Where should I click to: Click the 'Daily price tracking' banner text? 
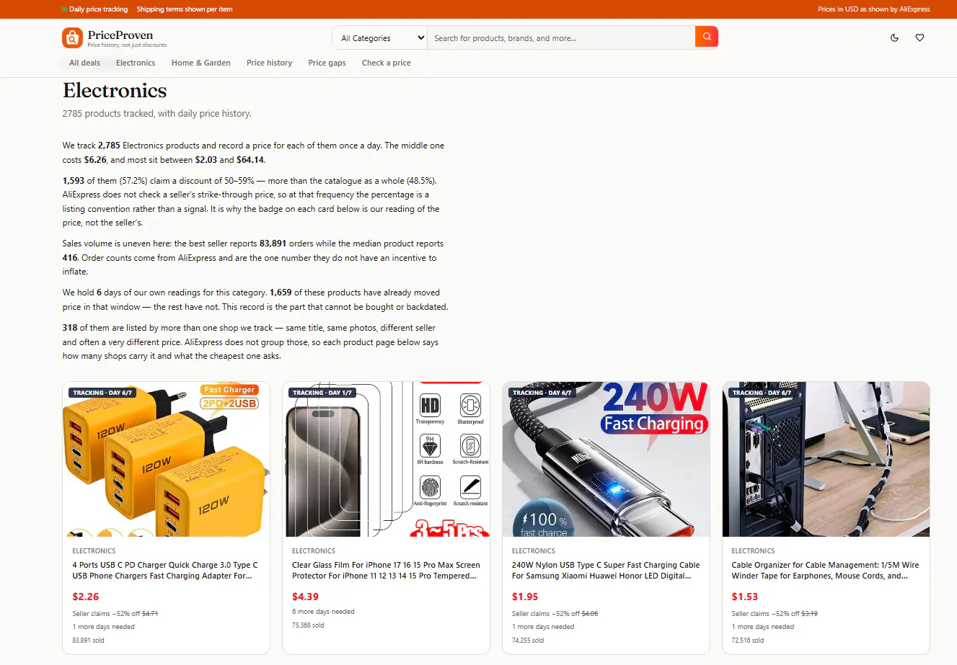click(x=98, y=9)
